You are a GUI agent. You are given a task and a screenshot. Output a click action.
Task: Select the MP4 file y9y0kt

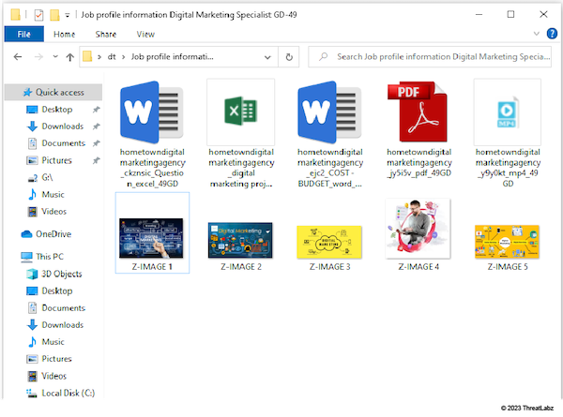508,134
